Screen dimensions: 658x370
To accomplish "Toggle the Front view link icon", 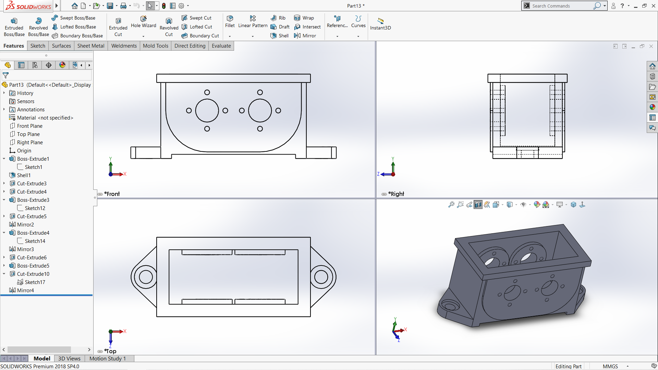I will click(x=100, y=194).
